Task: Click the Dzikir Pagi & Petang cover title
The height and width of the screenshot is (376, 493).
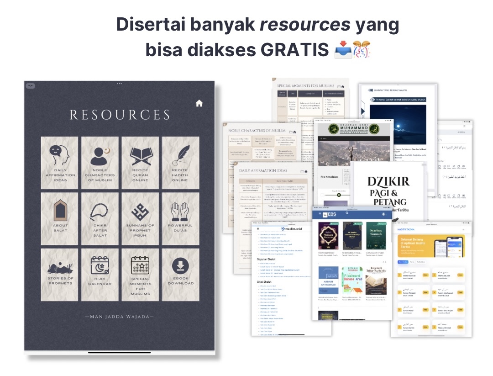Action: coord(388,191)
